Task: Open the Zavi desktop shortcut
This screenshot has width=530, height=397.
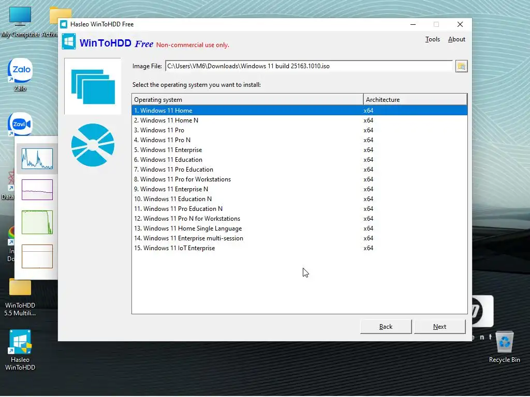Action: point(20,124)
